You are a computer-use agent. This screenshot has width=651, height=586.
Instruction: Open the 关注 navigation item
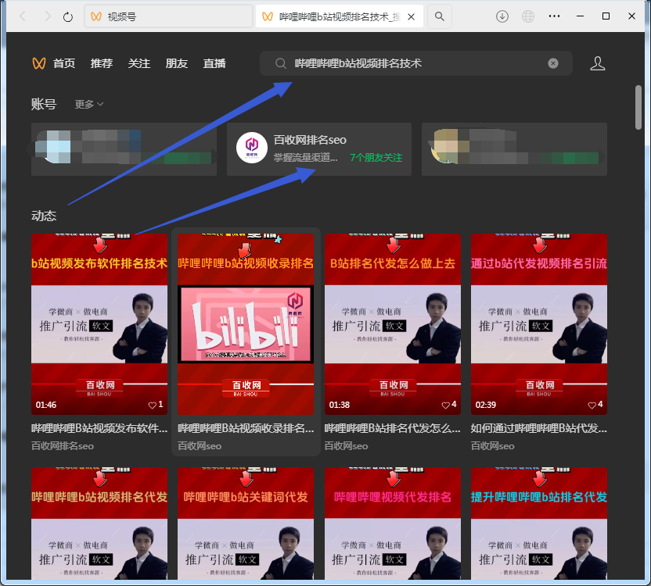(139, 63)
